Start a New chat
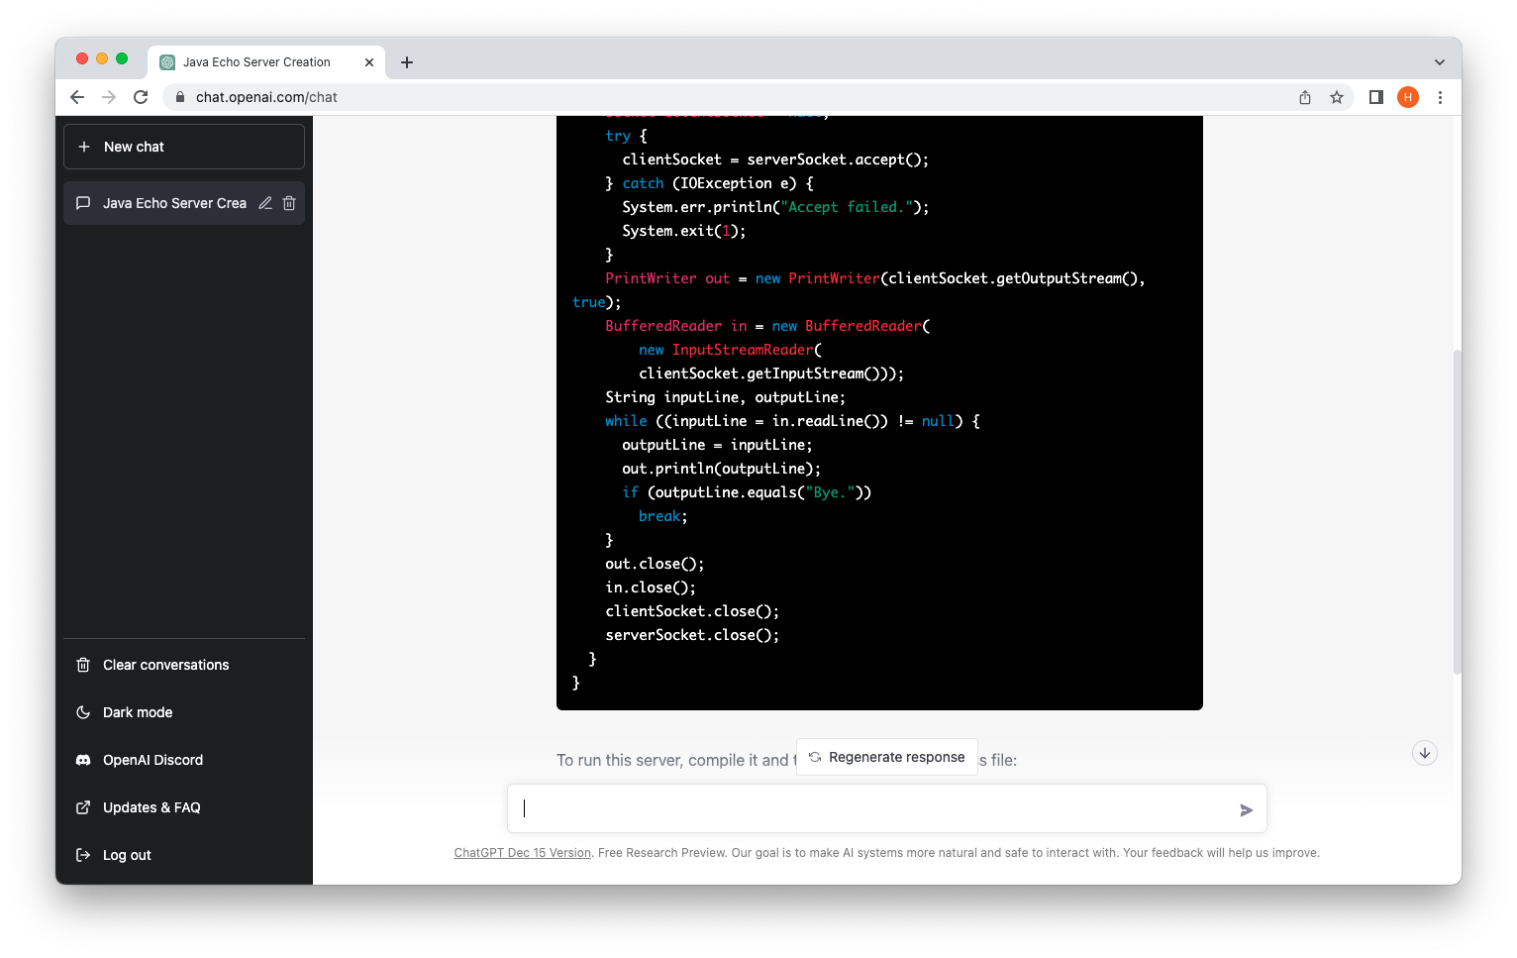 pyautogui.click(x=184, y=147)
